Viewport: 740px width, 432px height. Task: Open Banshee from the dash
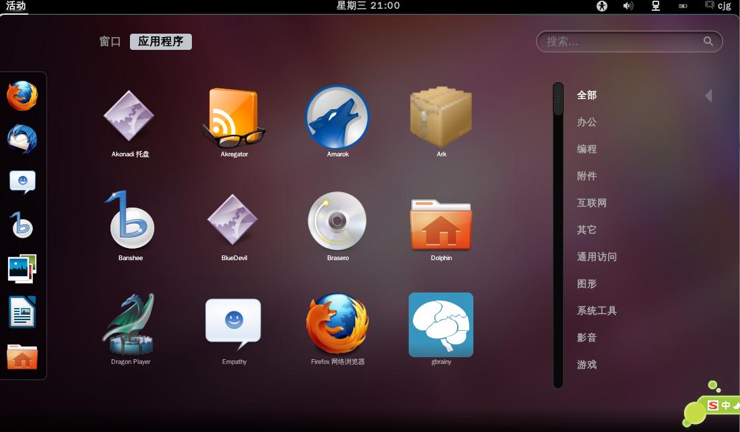click(22, 225)
